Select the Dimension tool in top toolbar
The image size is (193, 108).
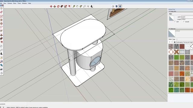tap(77, 6)
